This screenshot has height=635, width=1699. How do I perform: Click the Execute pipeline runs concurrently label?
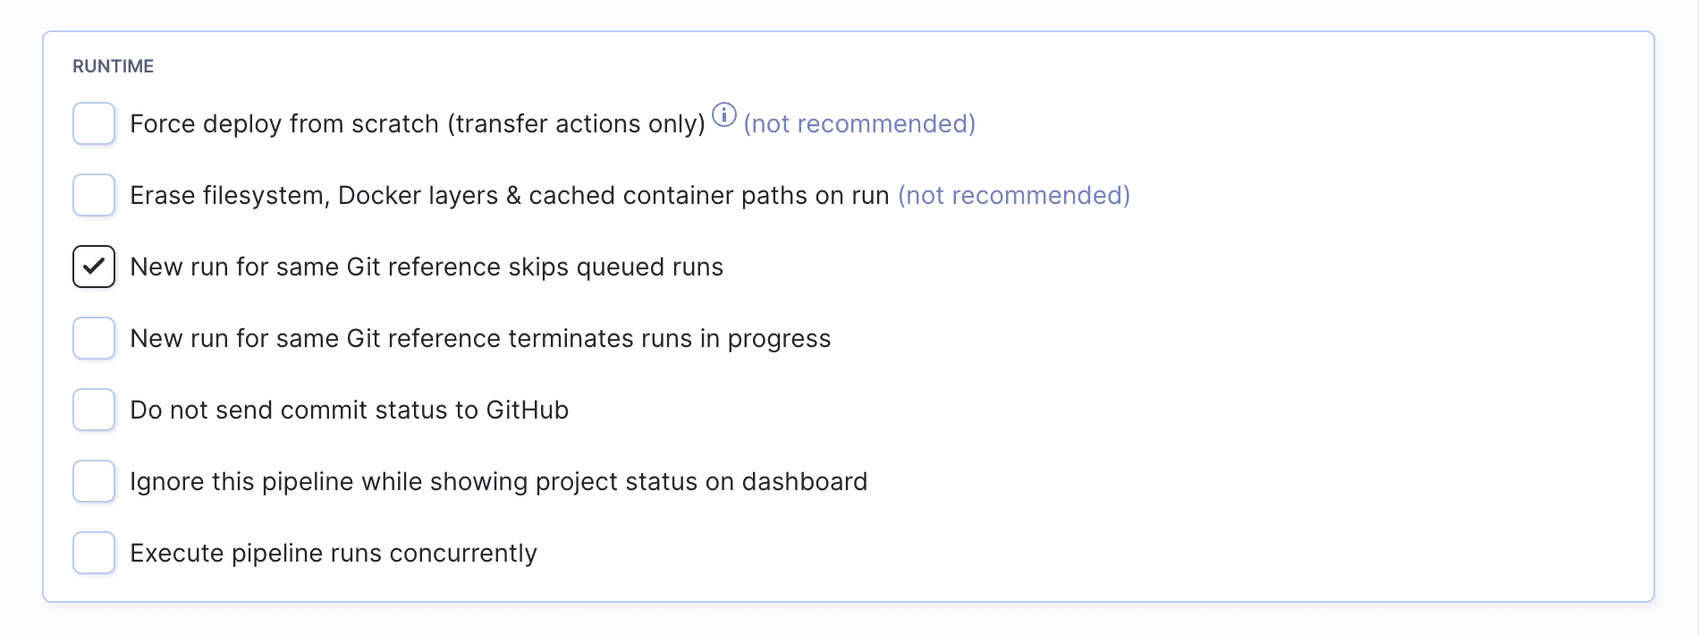point(333,553)
